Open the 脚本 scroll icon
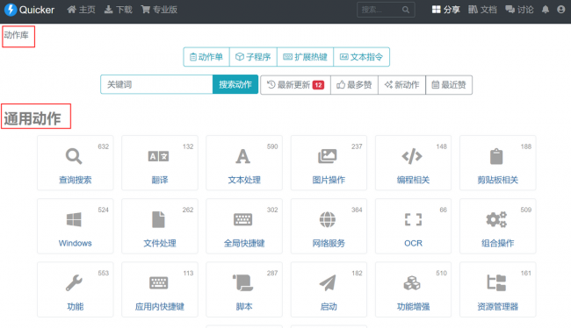571x328 pixels. point(242,283)
